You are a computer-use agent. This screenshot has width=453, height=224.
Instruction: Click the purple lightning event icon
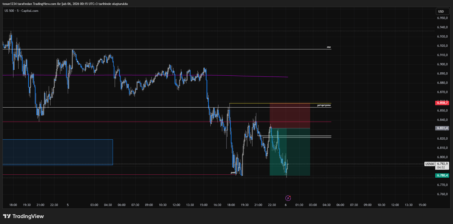click(x=288, y=198)
